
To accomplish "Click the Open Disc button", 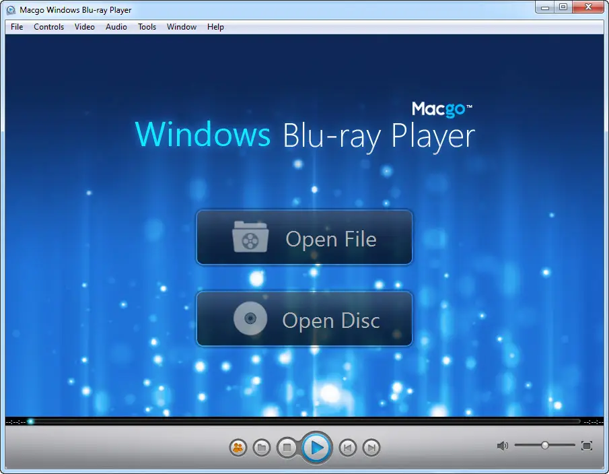I will [x=304, y=319].
